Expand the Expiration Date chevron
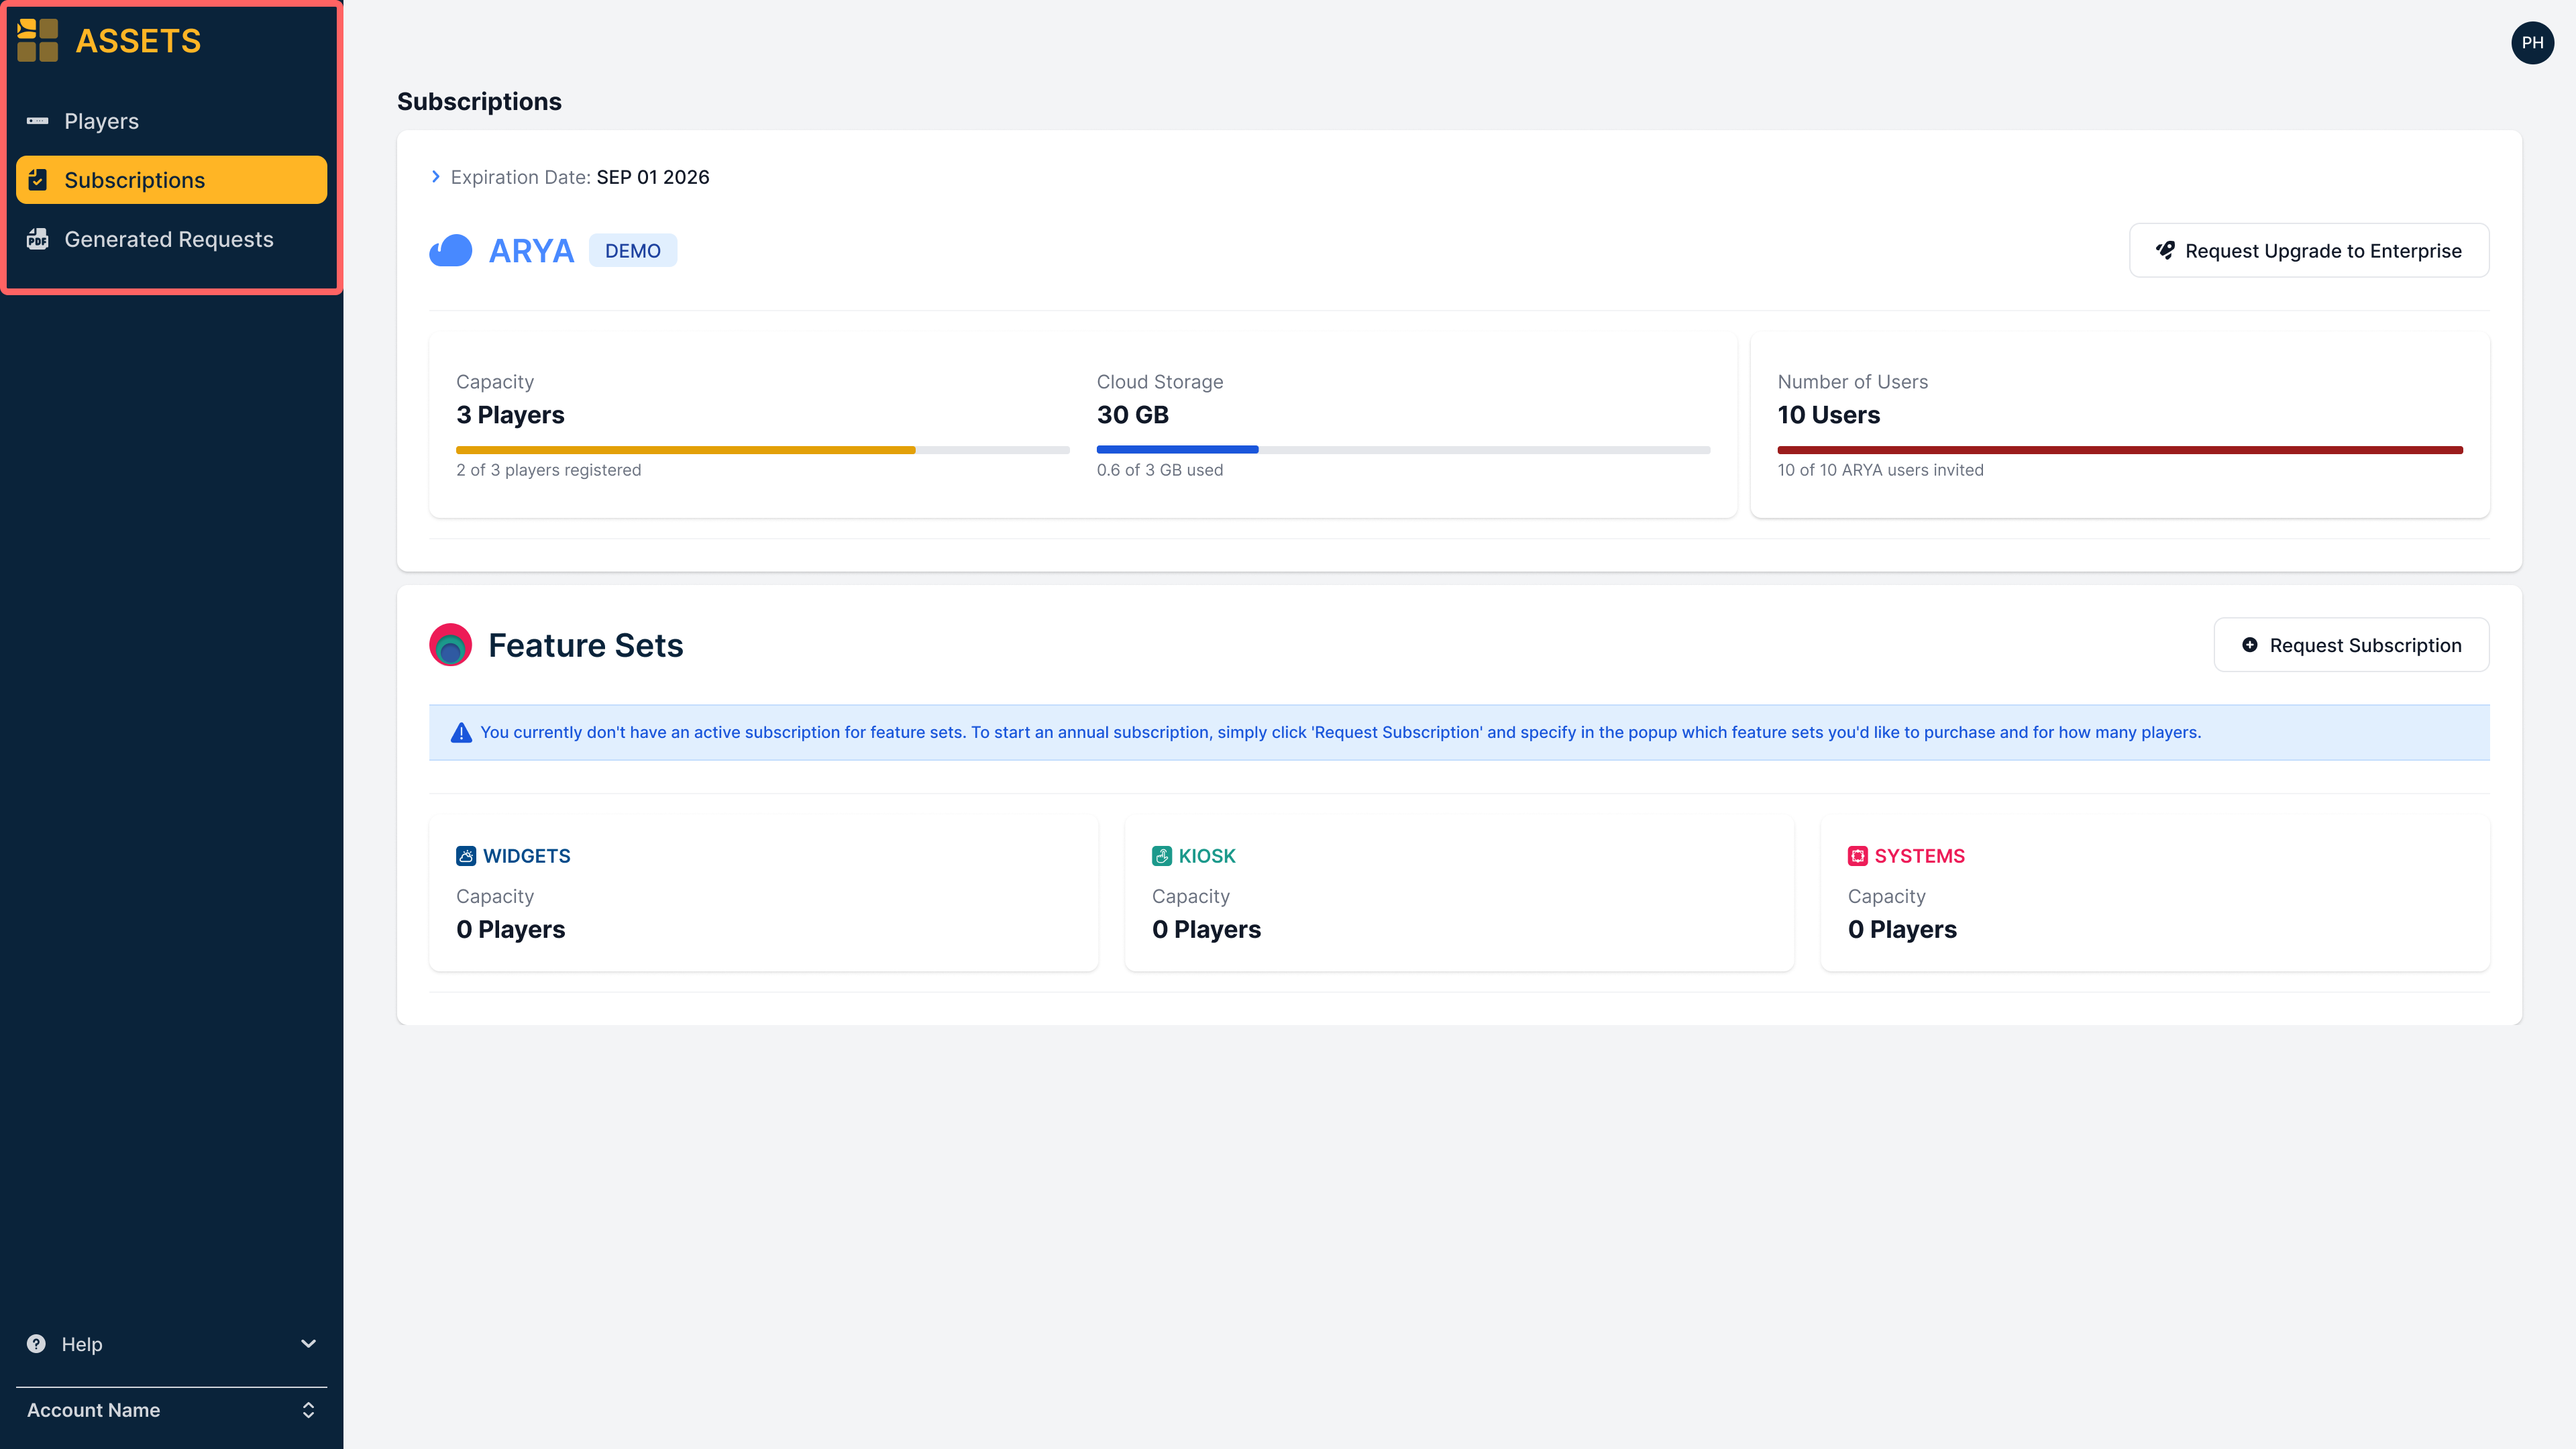This screenshot has width=2576, height=1449. coord(436,177)
